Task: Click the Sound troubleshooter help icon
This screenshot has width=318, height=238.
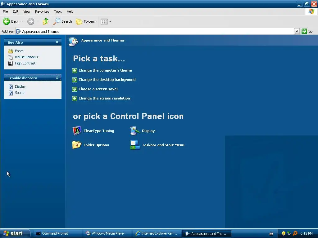Action: coord(11,93)
